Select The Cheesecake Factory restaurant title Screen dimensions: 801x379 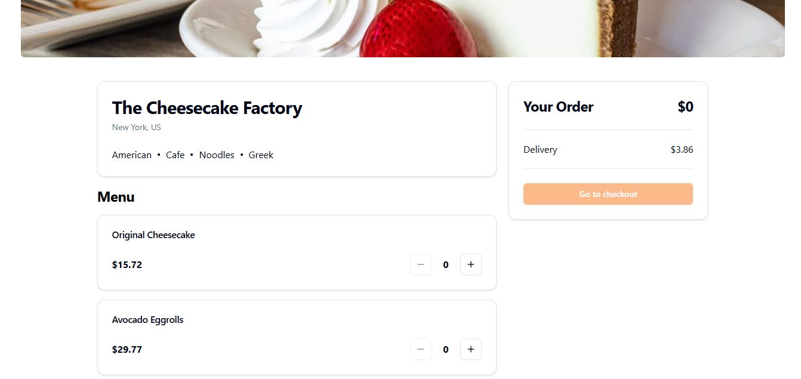pyautogui.click(x=207, y=108)
